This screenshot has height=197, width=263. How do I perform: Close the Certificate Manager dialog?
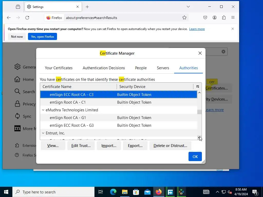[200, 53]
